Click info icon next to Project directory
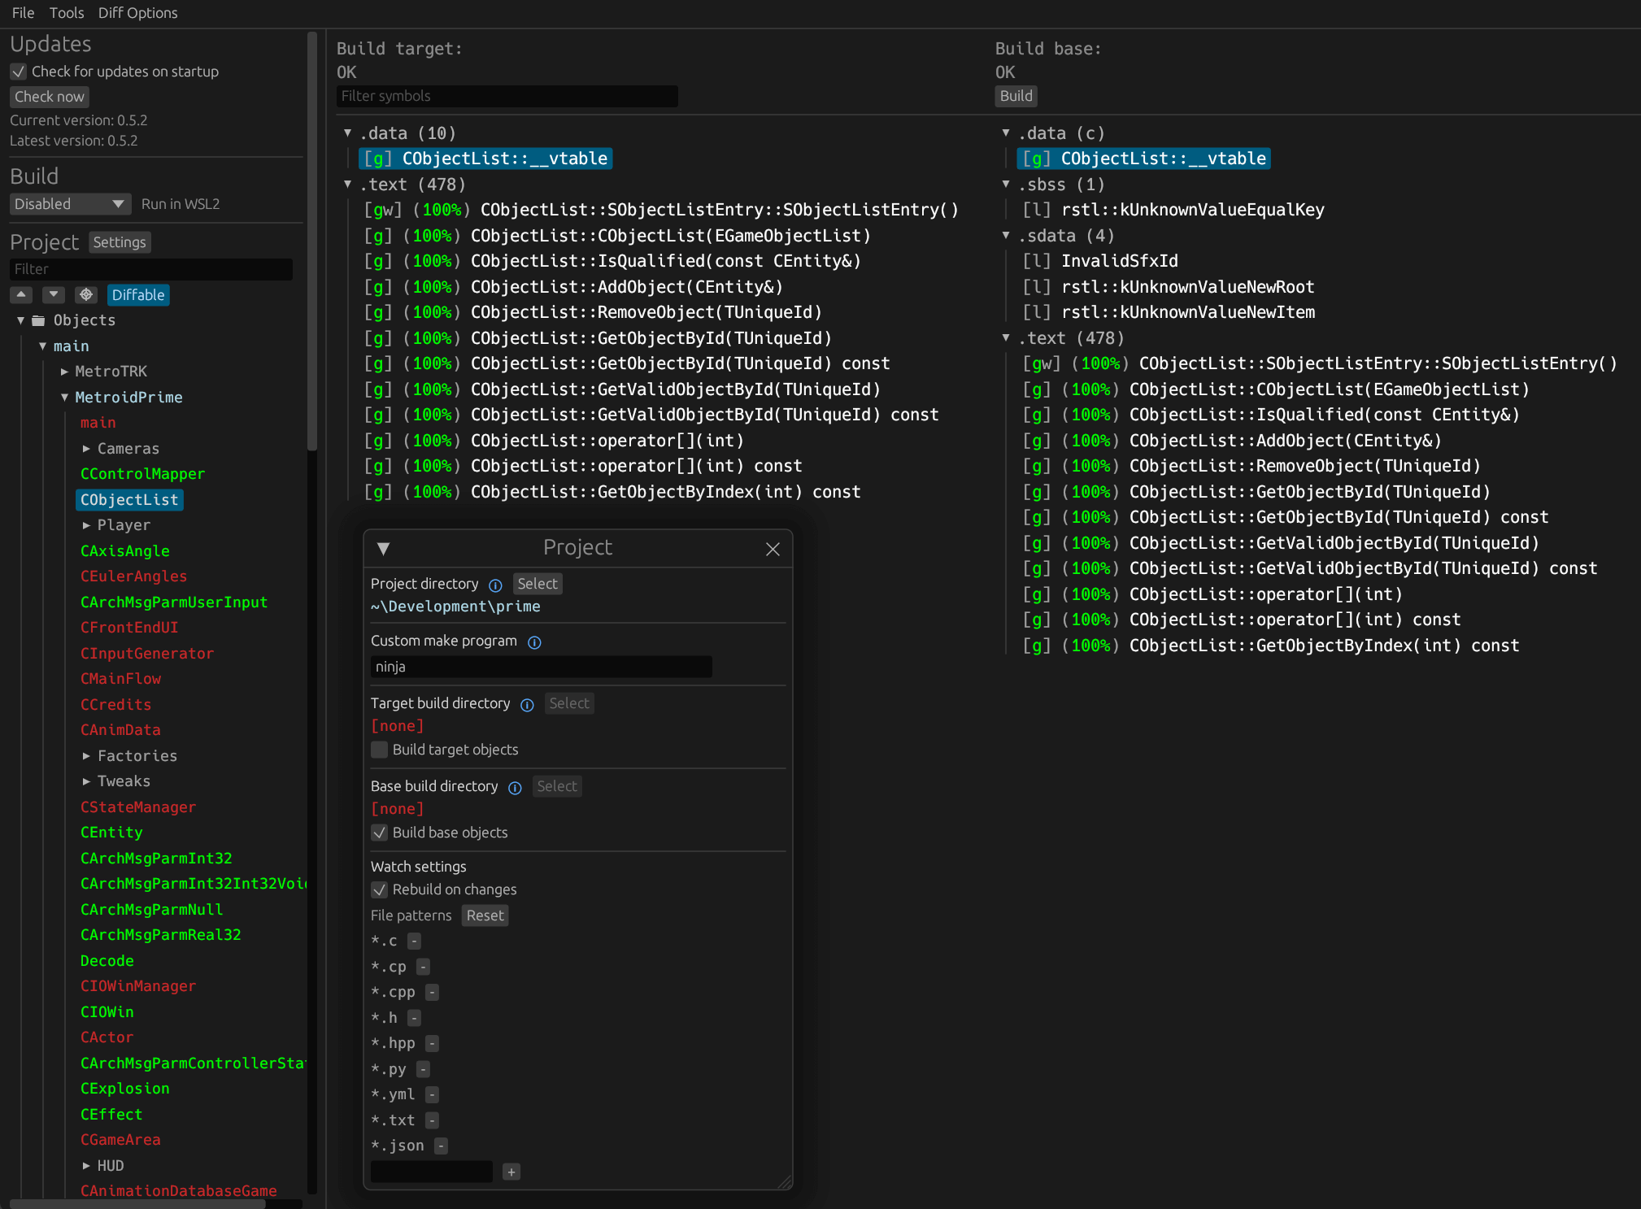This screenshot has height=1209, width=1641. 495,585
